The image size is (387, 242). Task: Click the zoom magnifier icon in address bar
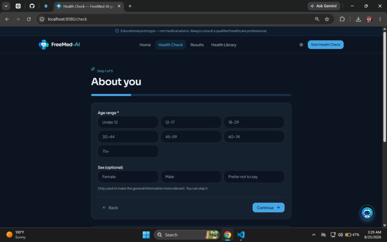317,19
